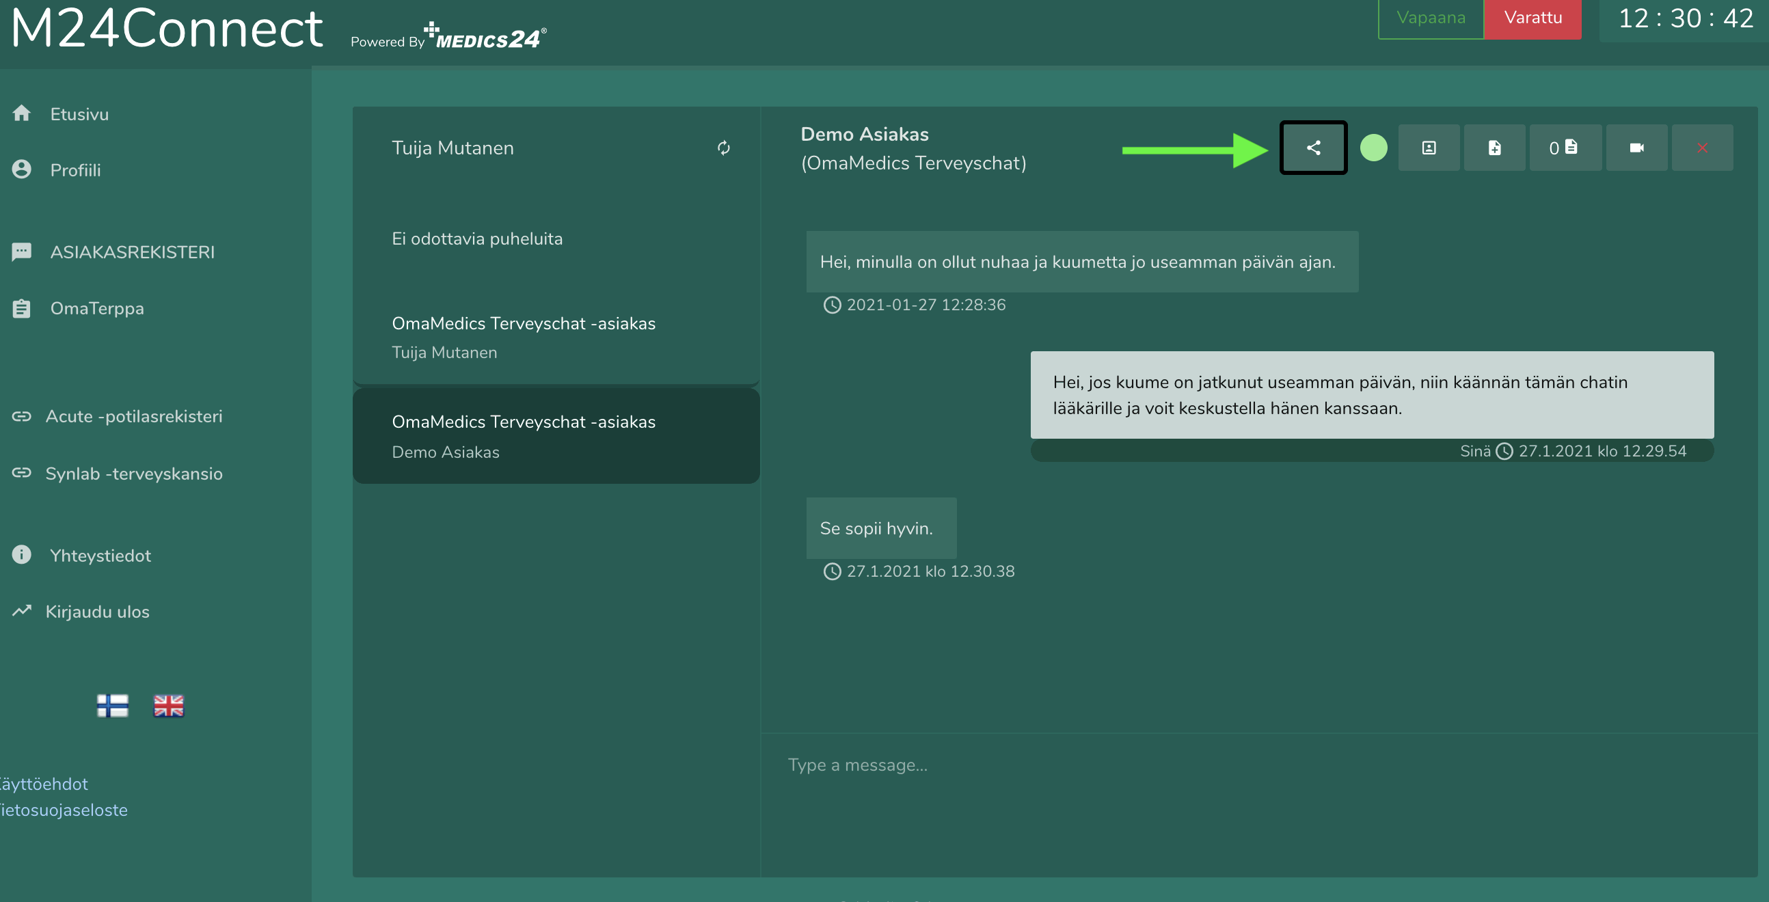Click the (OmaMedics Terveyschat) subtitle

point(913,163)
